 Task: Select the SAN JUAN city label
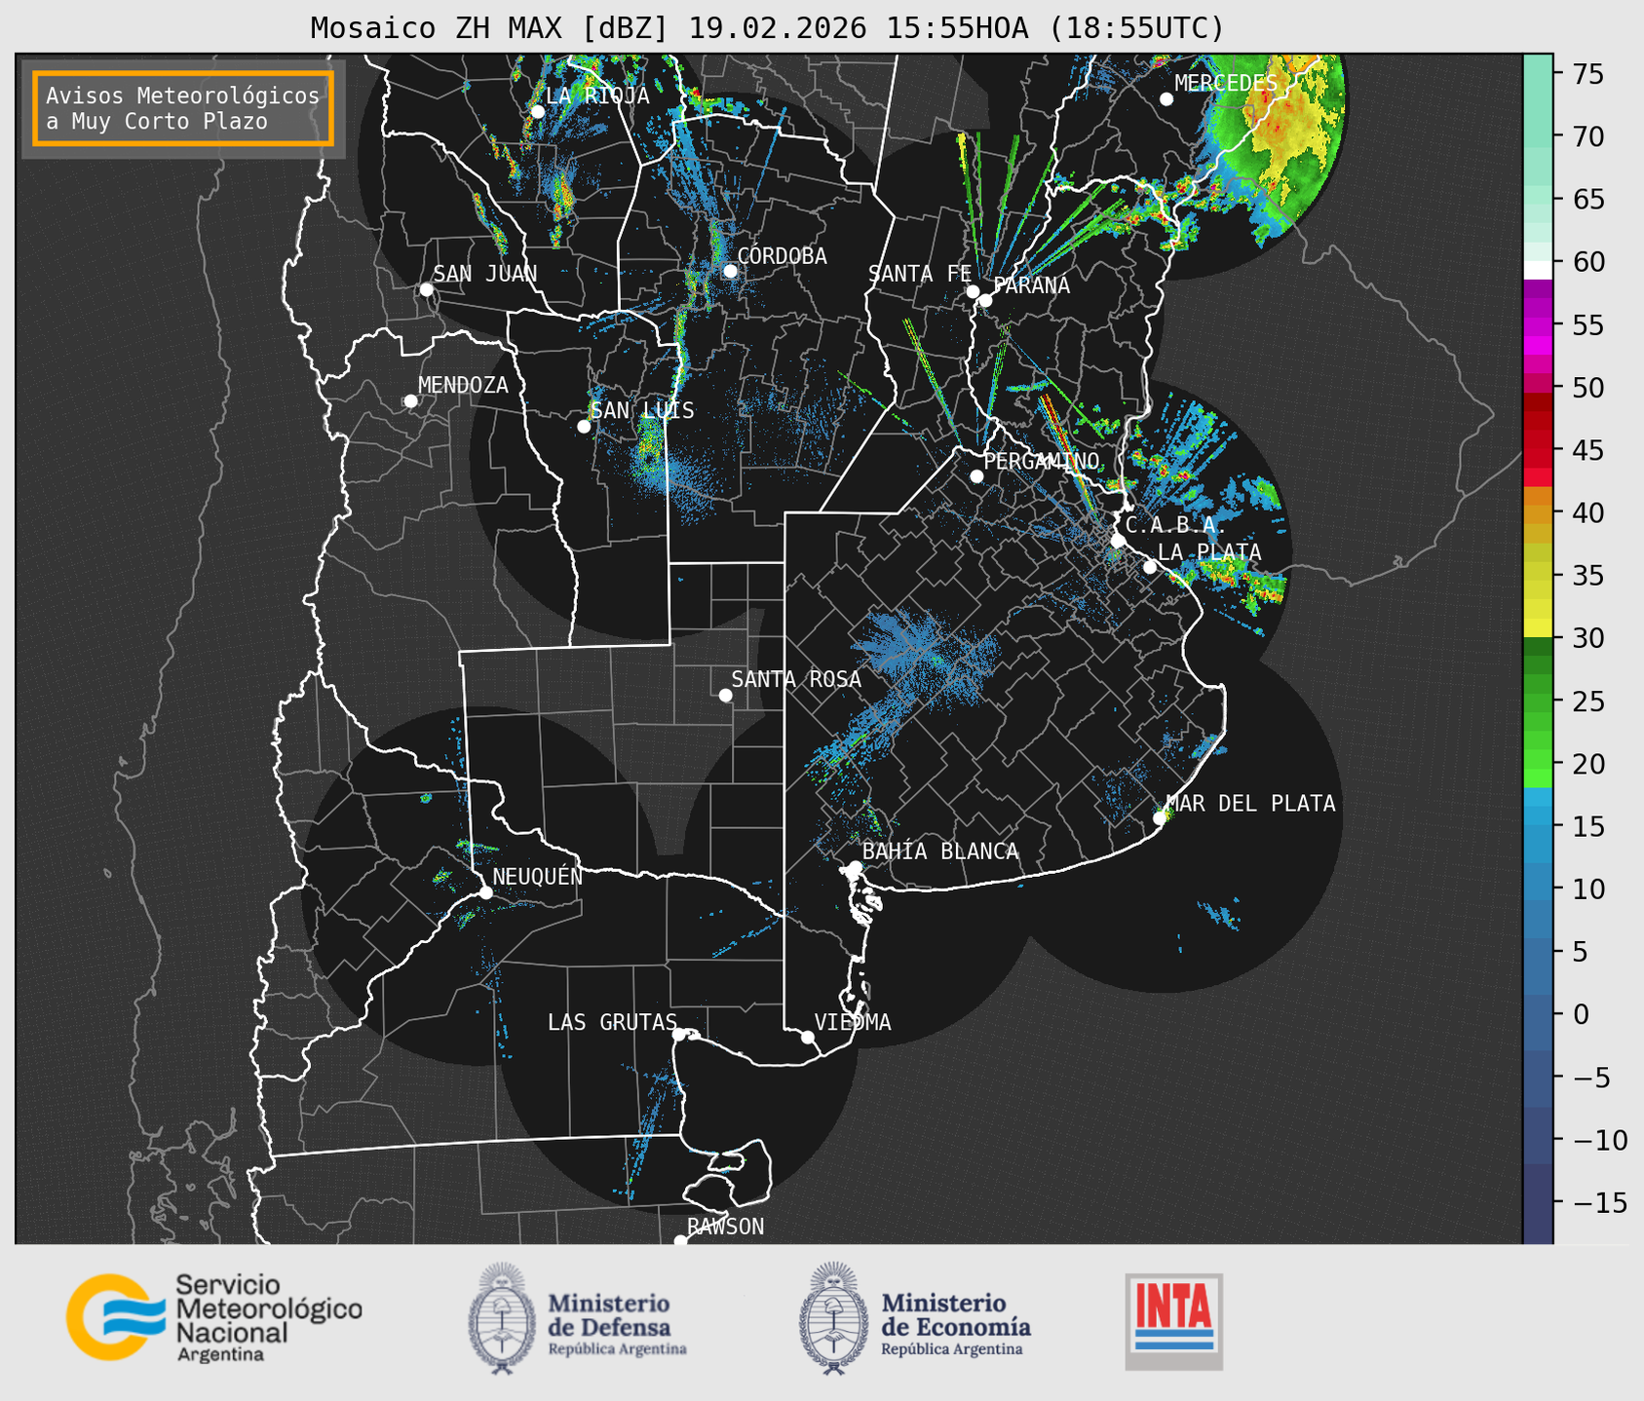pyautogui.click(x=485, y=274)
